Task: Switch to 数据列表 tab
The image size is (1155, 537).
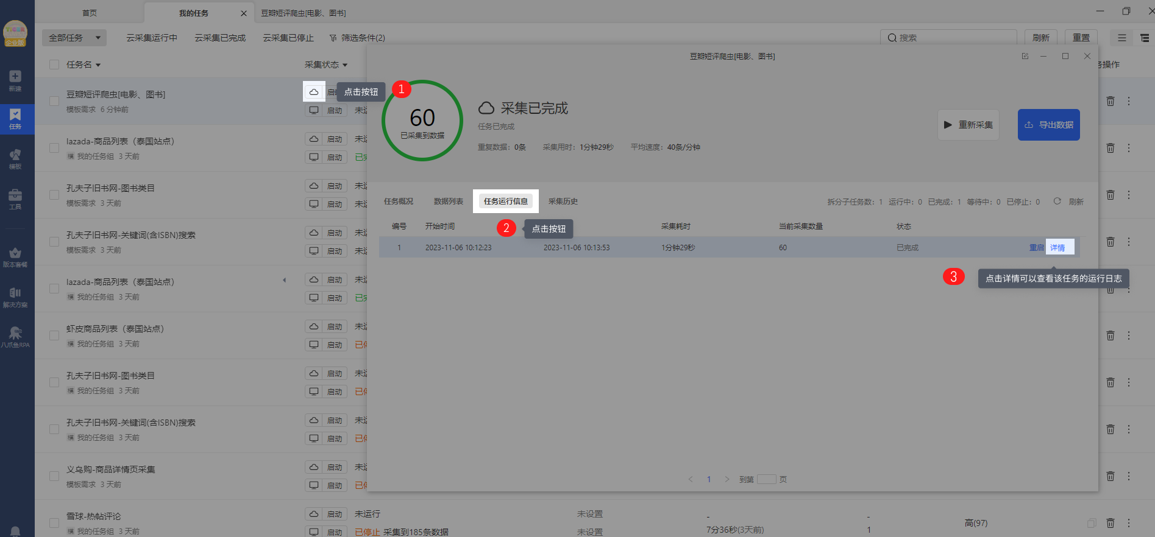Action: coord(449,202)
